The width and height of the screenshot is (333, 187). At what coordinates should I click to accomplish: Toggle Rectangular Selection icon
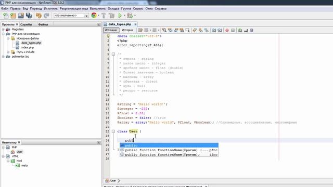point(187,30)
